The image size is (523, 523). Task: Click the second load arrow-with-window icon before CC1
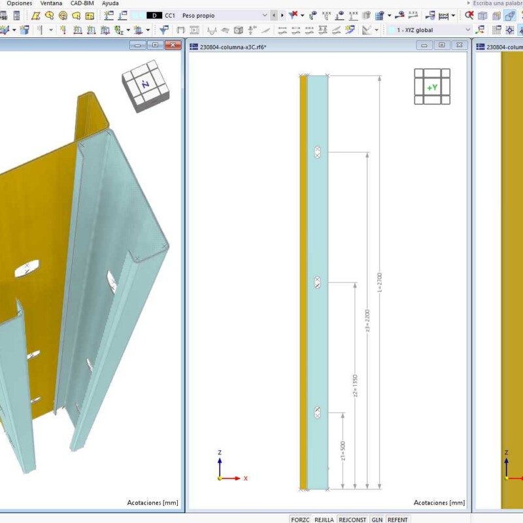coord(123,15)
